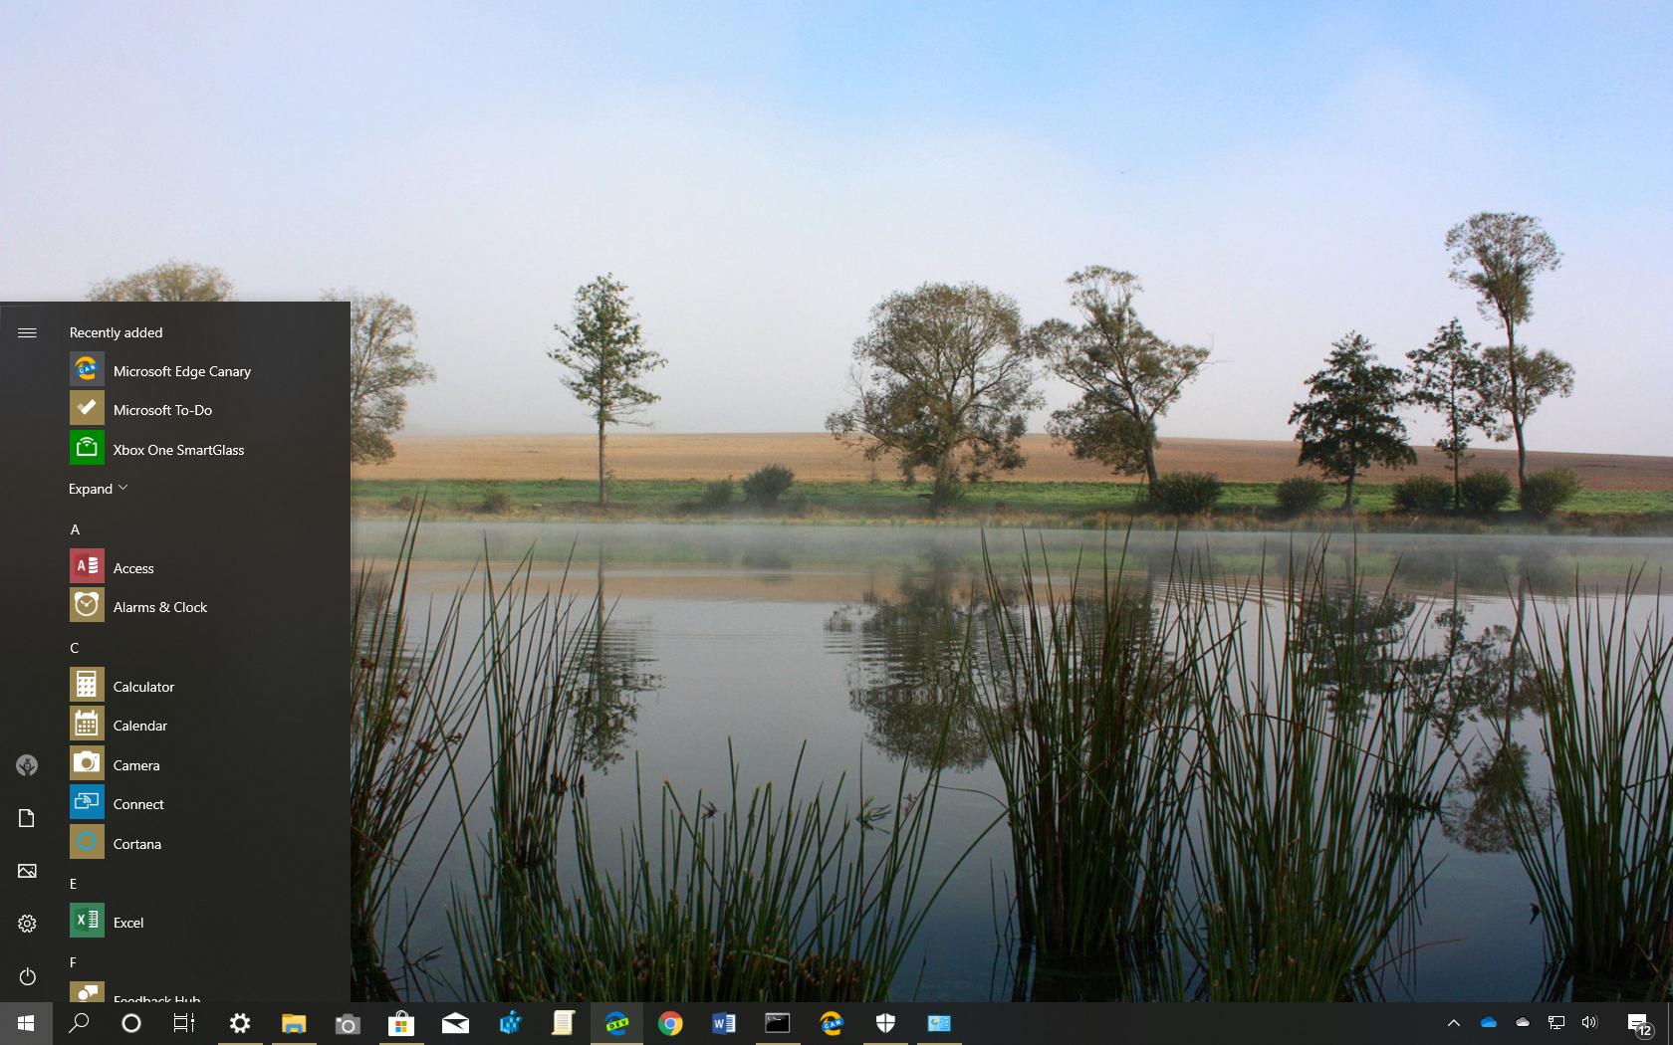Open the Mail app from the taskbar
Viewport: 1673px width, 1045px height.
(455, 1024)
